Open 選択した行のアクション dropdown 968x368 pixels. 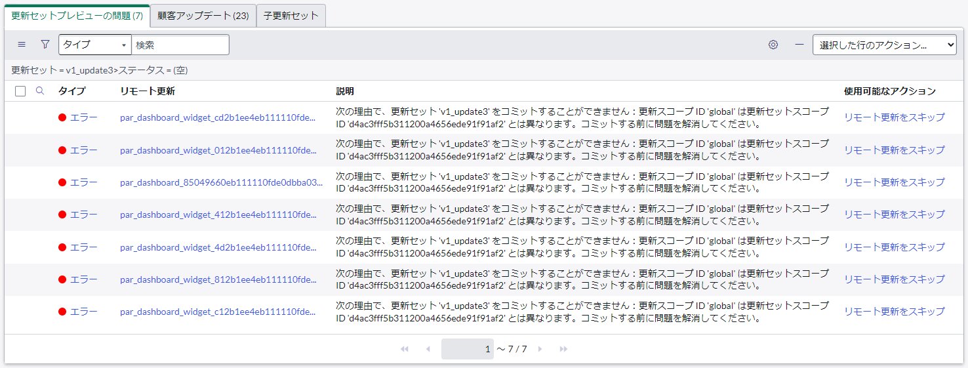pos(885,45)
